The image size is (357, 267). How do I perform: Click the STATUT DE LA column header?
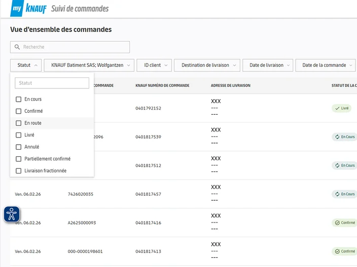pyautogui.click(x=344, y=85)
